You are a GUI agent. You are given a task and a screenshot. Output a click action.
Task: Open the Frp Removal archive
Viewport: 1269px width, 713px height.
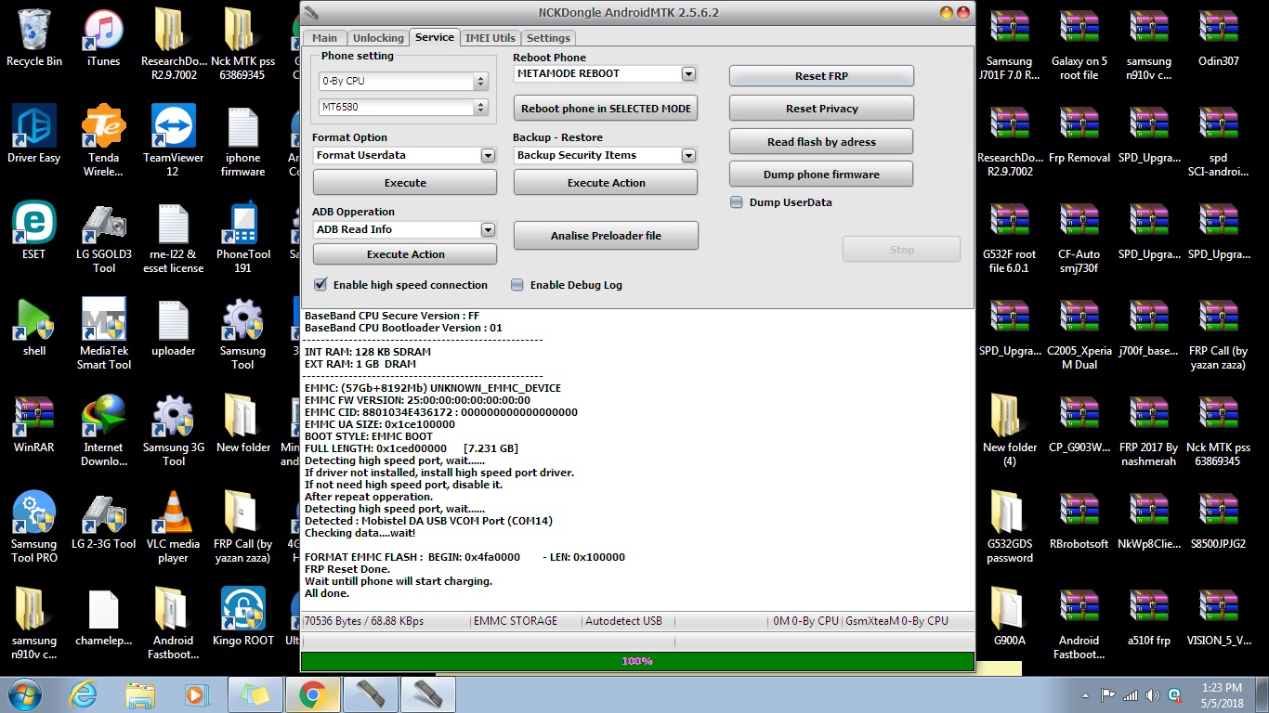pos(1079,136)
